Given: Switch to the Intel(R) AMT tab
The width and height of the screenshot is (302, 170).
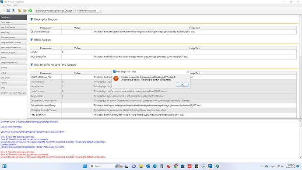Looking at the screenshot, I should pos(13,32).
